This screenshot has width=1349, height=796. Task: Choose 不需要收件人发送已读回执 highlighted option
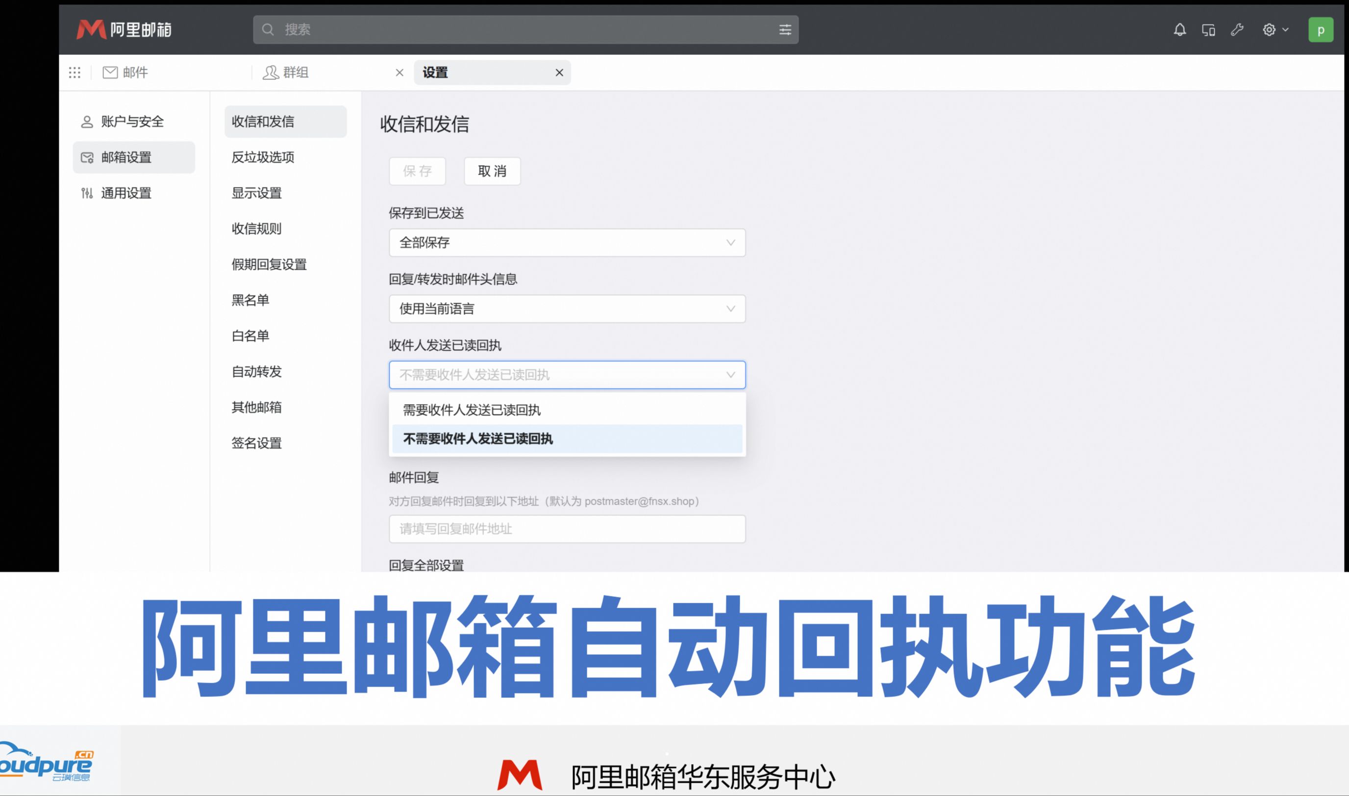(x=567, y=439)
